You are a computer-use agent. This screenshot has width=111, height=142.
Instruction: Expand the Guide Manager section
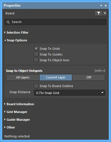(x=17, y=120)
